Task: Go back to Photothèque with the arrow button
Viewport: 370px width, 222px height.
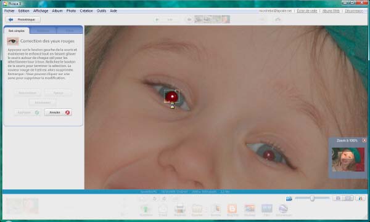Action: [23, 20]
